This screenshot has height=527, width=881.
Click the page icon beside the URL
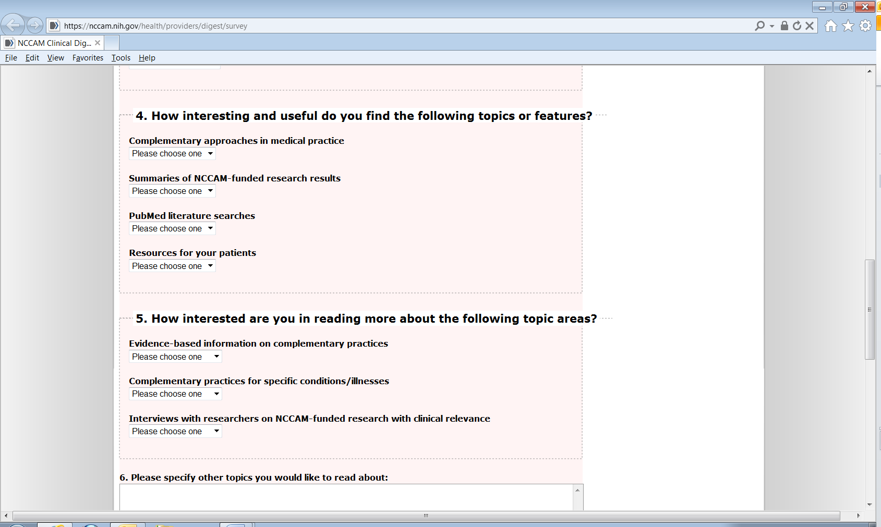[54, 26]
